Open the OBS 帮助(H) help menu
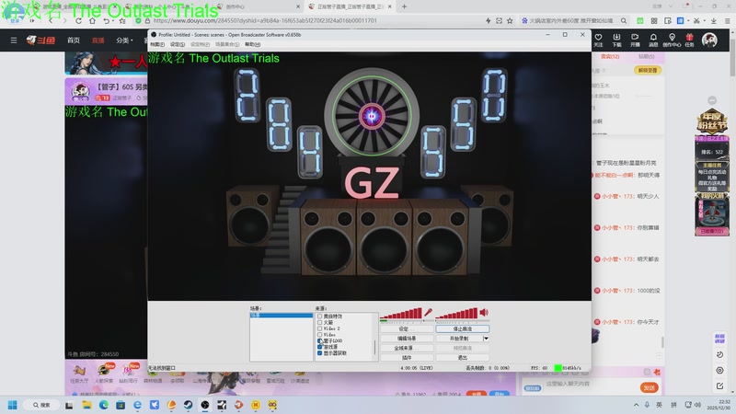Viewport: 736px width, 414px height. pyautogui.click(x=252, y=44)
